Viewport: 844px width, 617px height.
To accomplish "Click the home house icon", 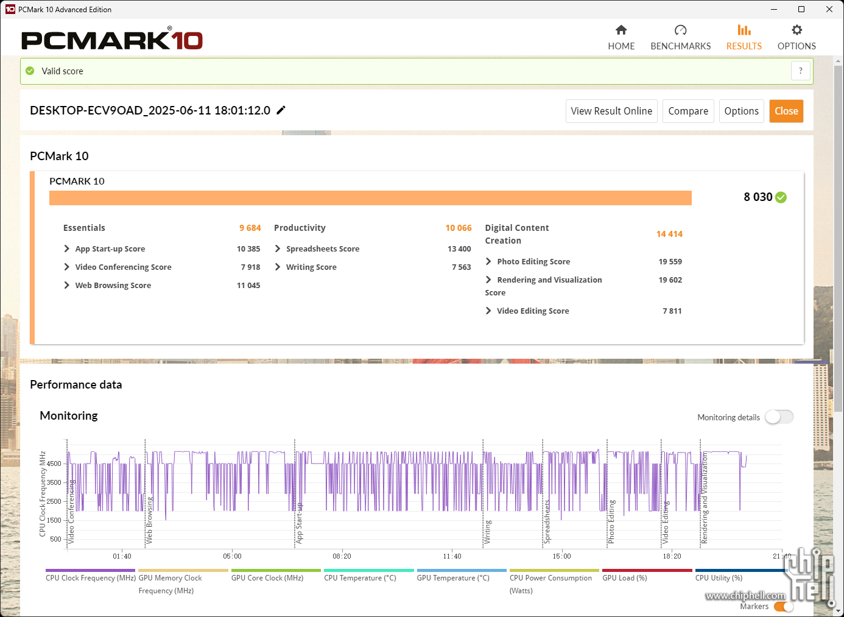I will [x=621, y=30].
